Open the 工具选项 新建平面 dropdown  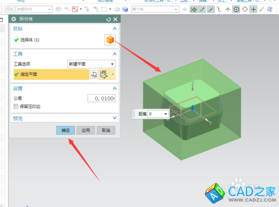point(92,64)
